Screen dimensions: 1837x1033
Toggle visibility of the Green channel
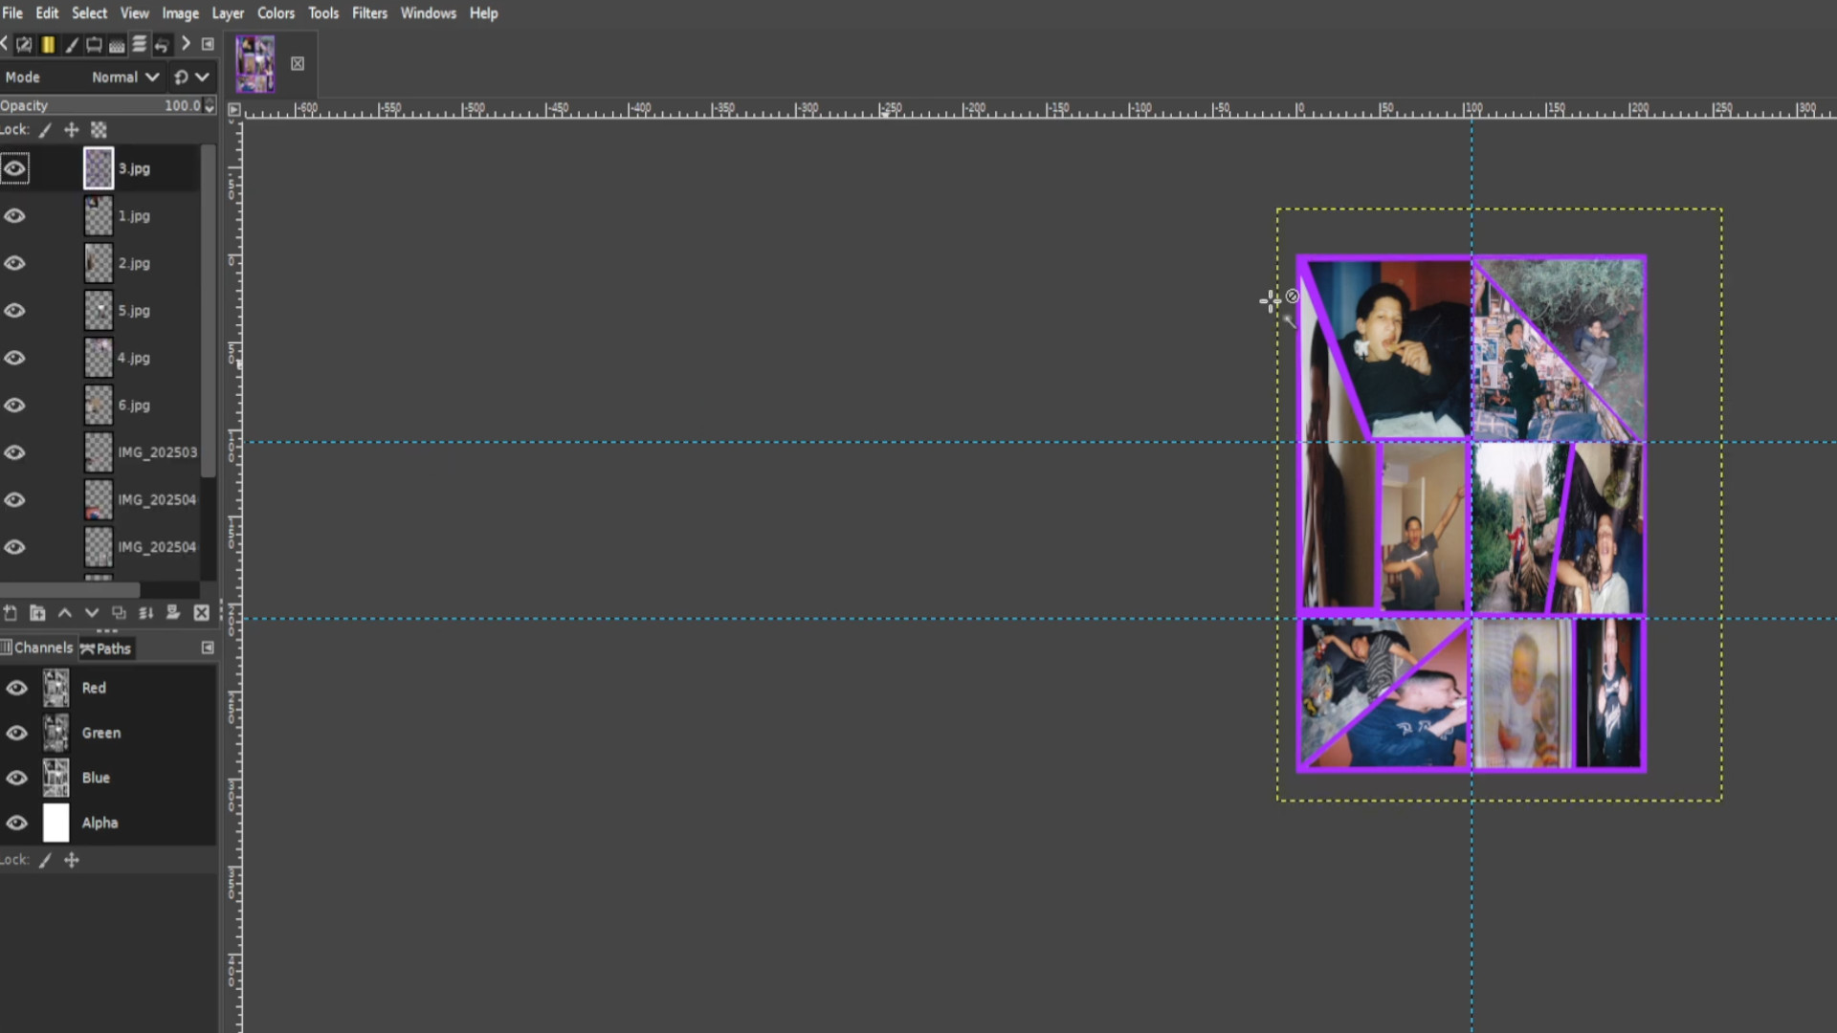(x=16, y=734)
